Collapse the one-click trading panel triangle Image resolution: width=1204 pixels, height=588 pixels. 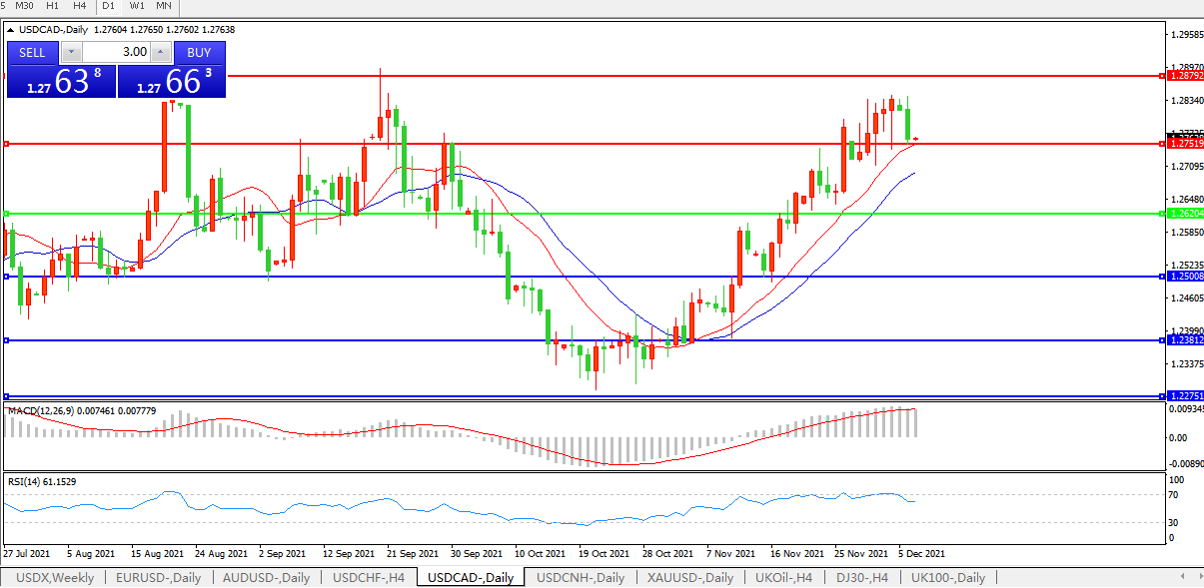click(x=11, y=30)
